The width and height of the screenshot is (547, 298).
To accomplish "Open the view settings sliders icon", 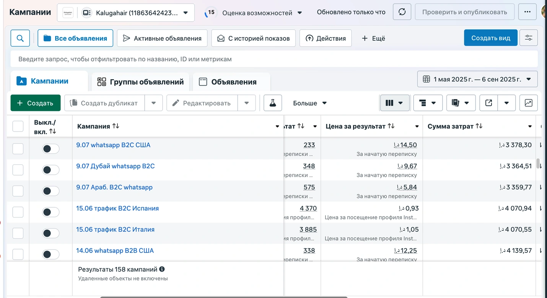I will (x=529, y=38).
